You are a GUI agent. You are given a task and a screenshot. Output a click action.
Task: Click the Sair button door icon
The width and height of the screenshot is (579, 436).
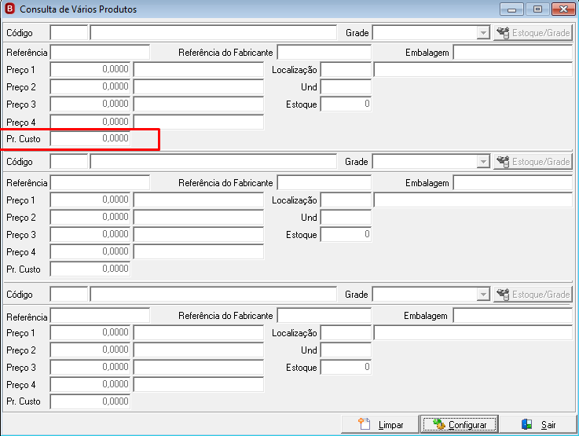click(527, 424)
